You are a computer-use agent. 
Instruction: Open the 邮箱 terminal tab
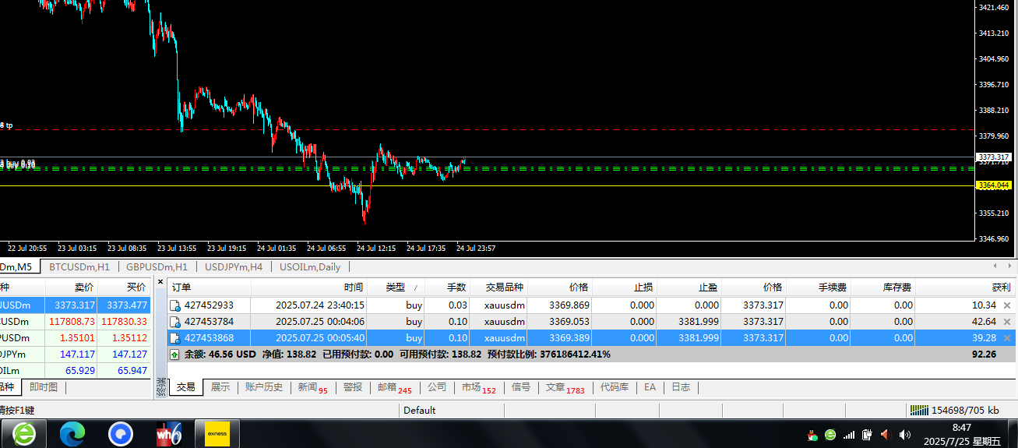(394, 387)
